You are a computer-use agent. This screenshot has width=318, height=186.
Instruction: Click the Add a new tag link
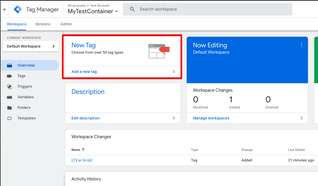pyautogui.click(x=84, y=72)
